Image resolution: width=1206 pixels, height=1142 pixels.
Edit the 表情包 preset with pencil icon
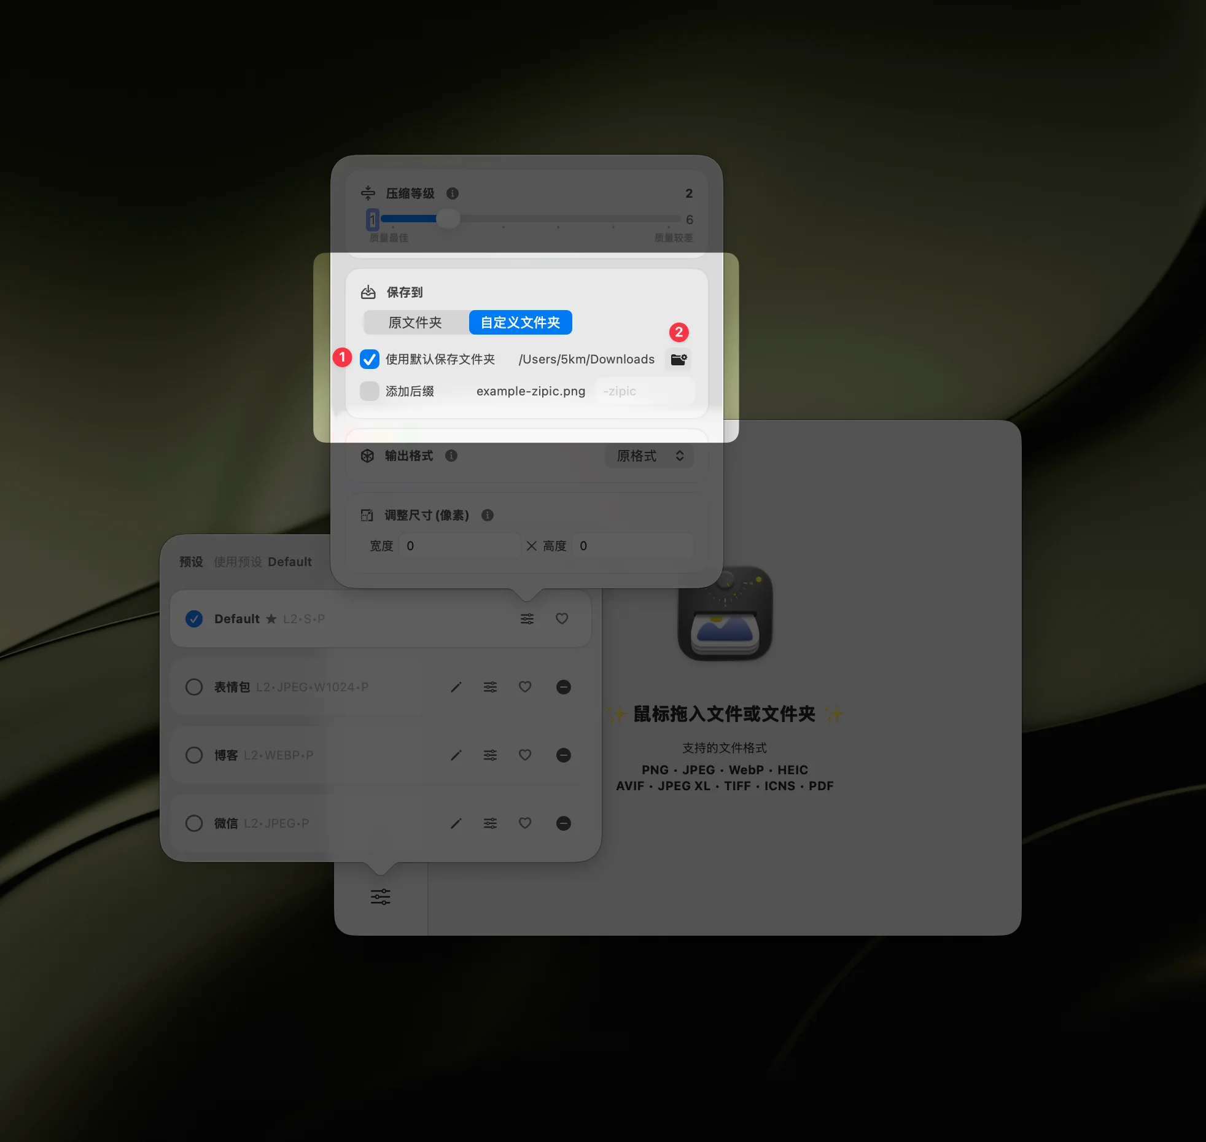(456, 687)
